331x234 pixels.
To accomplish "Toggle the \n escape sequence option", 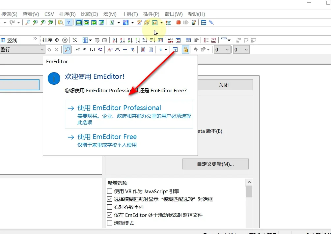I will 84,50.
